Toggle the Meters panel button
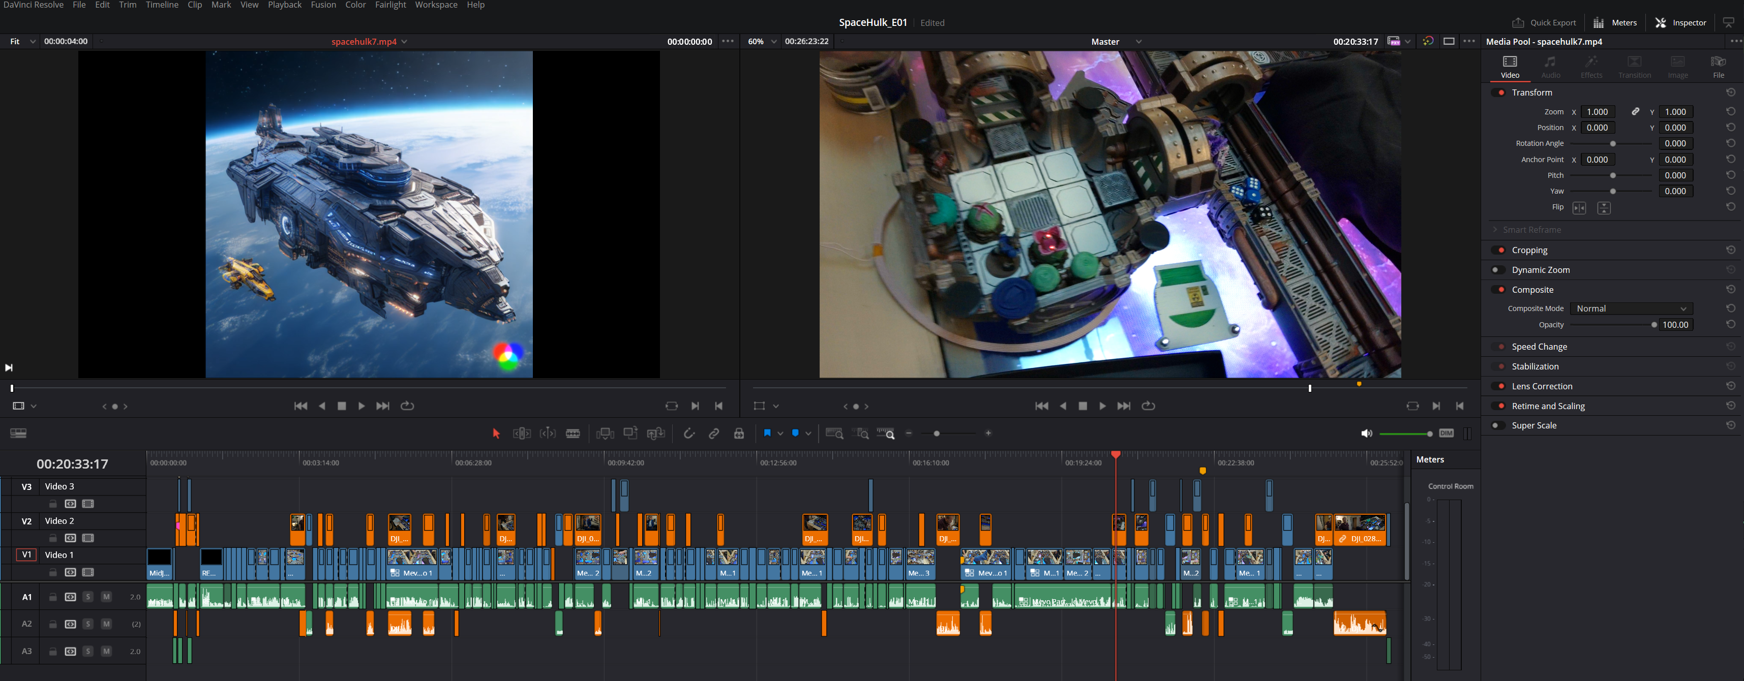Image resolution: width=1744 pixels, height=681 pixels. coord(1615,22)
